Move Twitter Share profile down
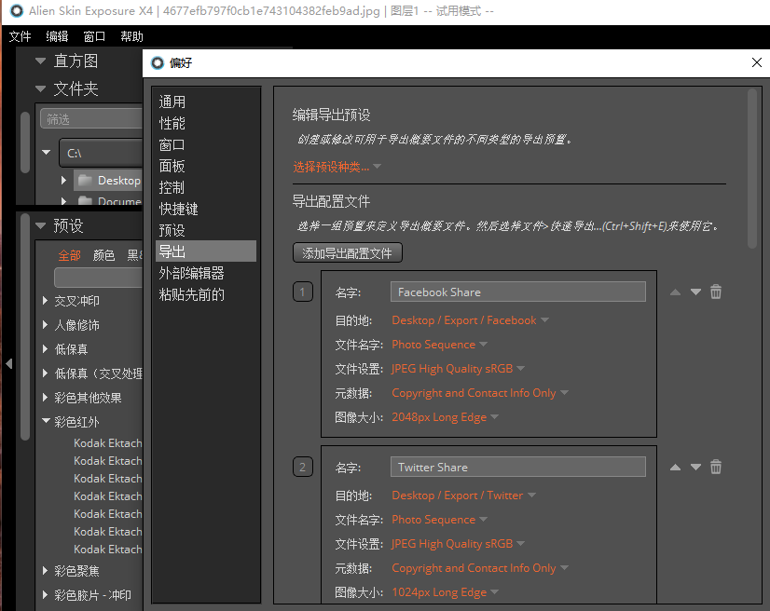770x611 pixels. pos(695,467)
